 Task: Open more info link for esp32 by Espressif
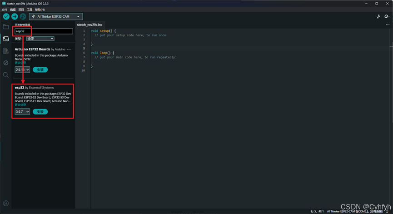[20, 105]
